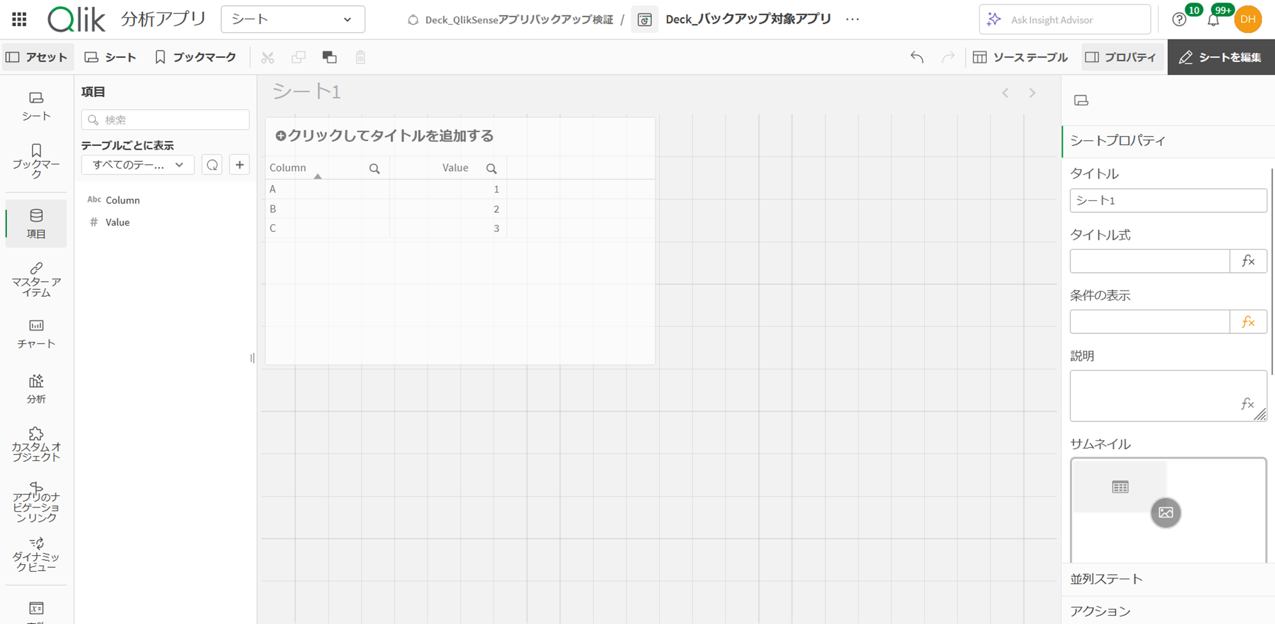Open the チャート panel
Screen dimensions: 1275x624
coord(36,334)
